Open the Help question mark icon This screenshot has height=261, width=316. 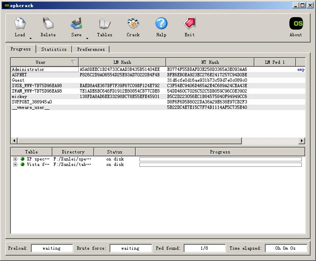(161, 23)
